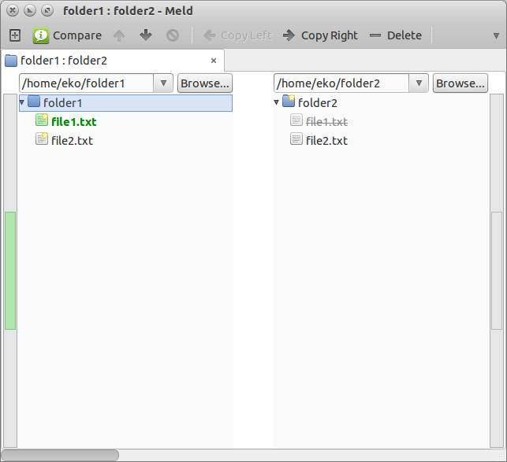Delete the selected item
This screenshot has height=462, width=507.
click(x=396, y=35)
